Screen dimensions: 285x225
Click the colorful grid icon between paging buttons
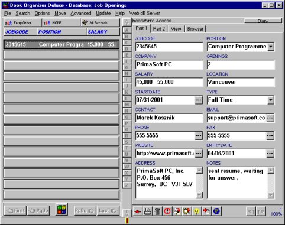(61, 210)
